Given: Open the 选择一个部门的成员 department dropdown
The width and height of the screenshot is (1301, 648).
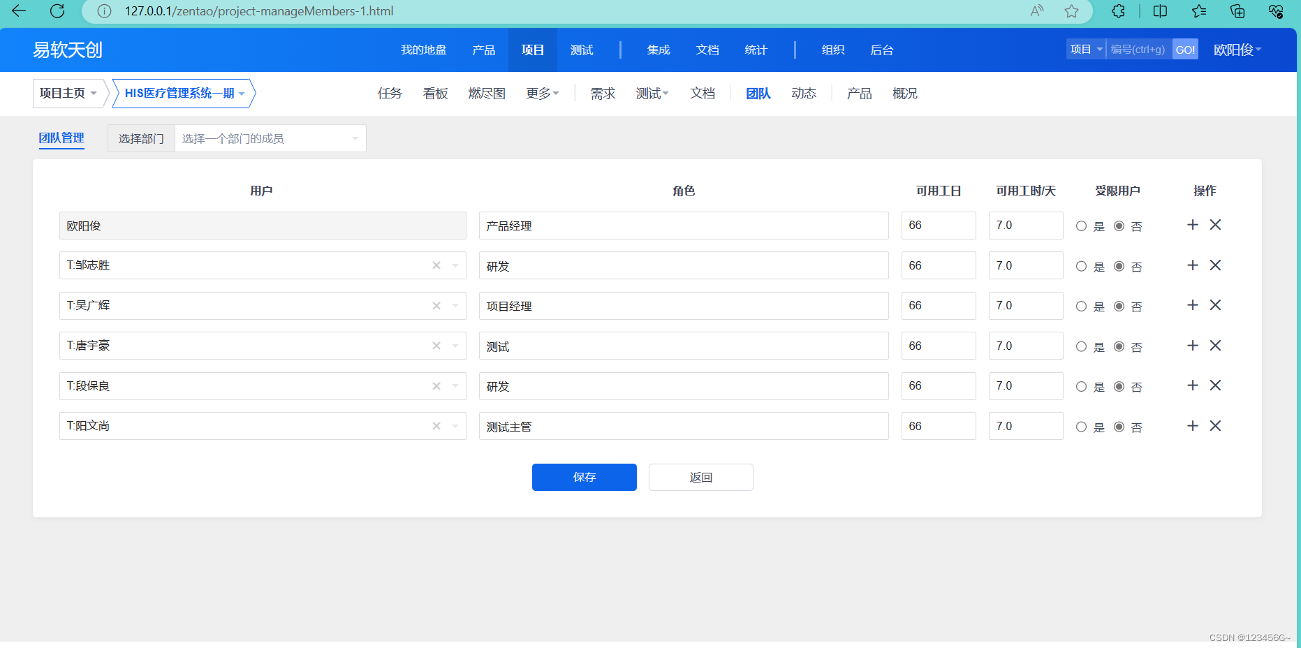Looking at the screenshot, I should (x=270, y=138).
